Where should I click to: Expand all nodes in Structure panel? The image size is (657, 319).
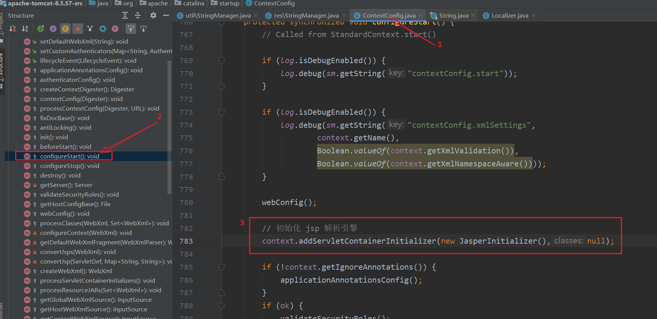(x=125, y=15)
